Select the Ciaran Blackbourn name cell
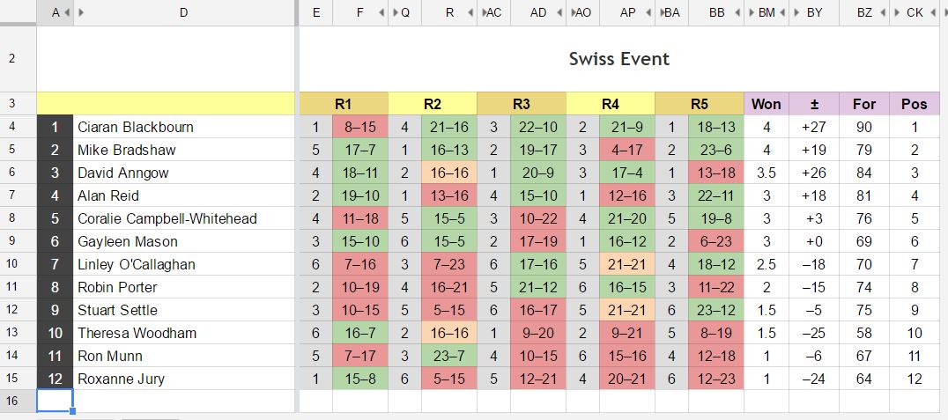948x420 pixels. 185,127
